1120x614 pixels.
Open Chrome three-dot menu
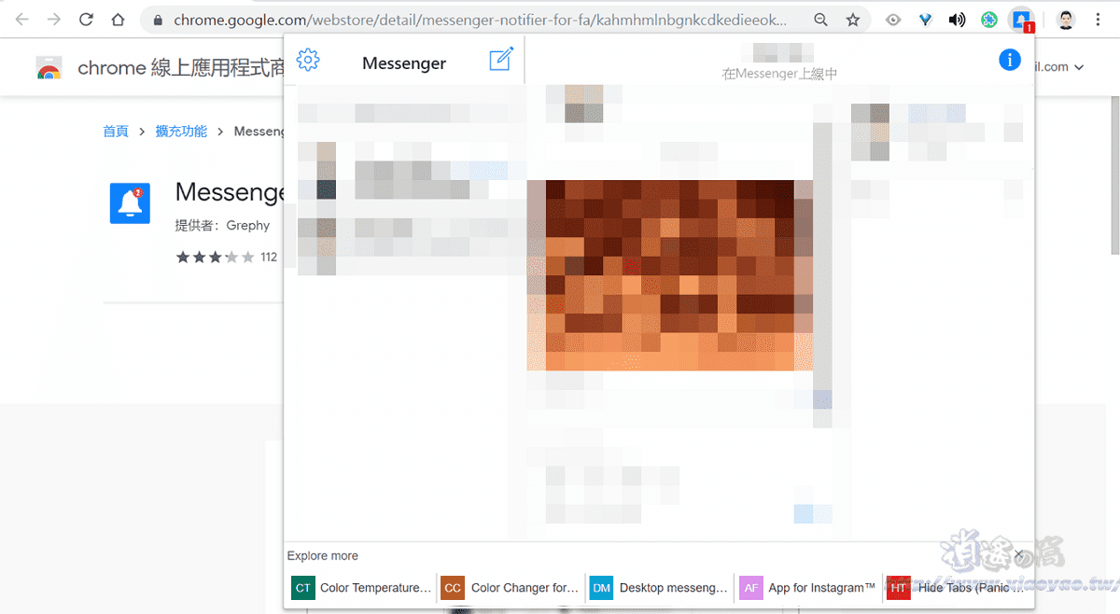coord(1098,19)
